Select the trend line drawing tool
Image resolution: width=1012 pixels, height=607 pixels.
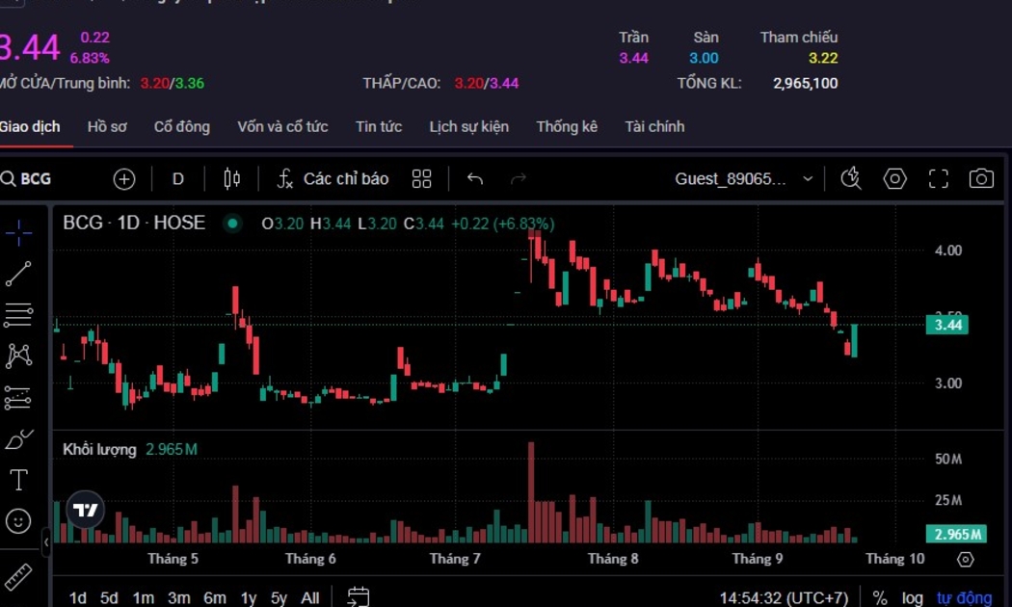click(18, 275)
